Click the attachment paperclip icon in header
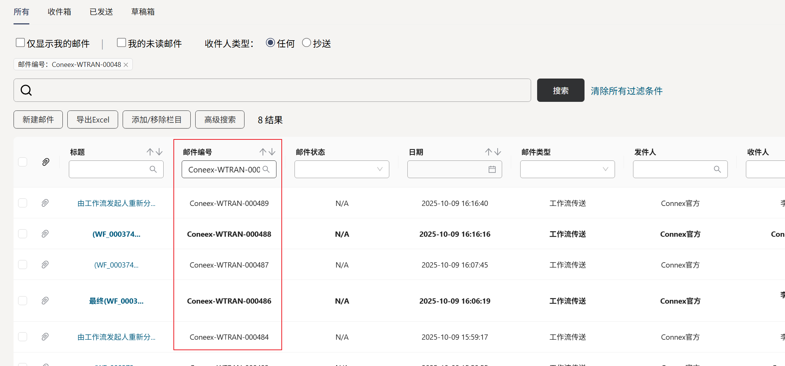Screen dimensions: 785x366 click(46, 162)
